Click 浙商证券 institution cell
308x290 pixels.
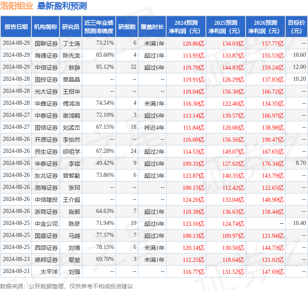click(46, 212)
